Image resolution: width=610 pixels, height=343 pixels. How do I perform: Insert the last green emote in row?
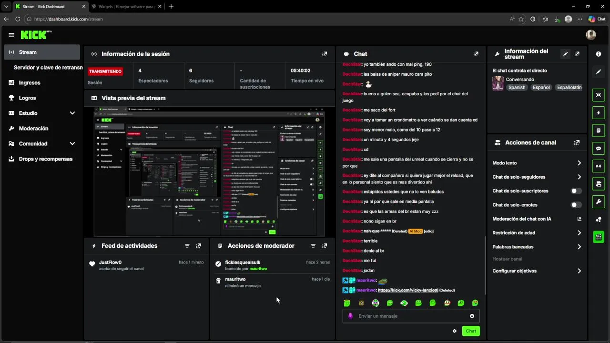click(x=475, y=303)
